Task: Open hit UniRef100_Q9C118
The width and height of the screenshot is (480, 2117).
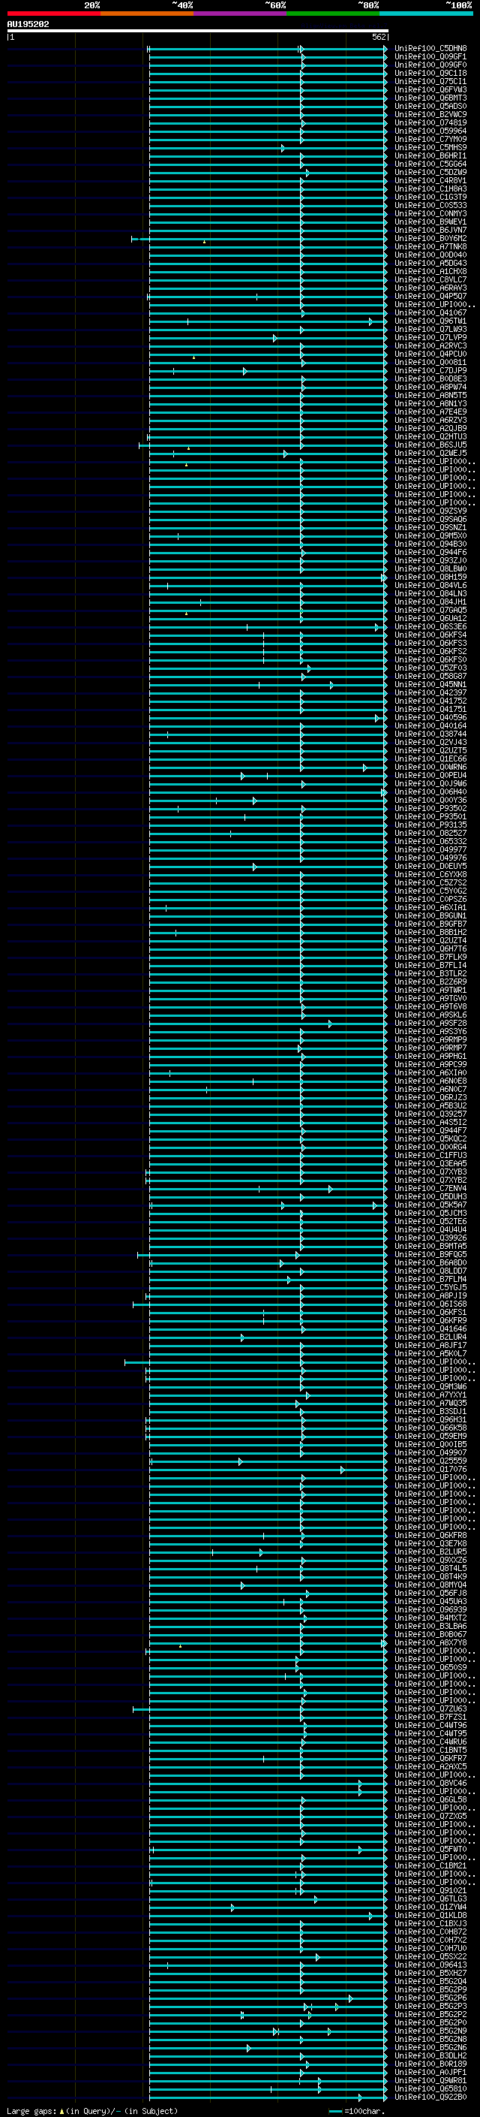Action: 430,73
